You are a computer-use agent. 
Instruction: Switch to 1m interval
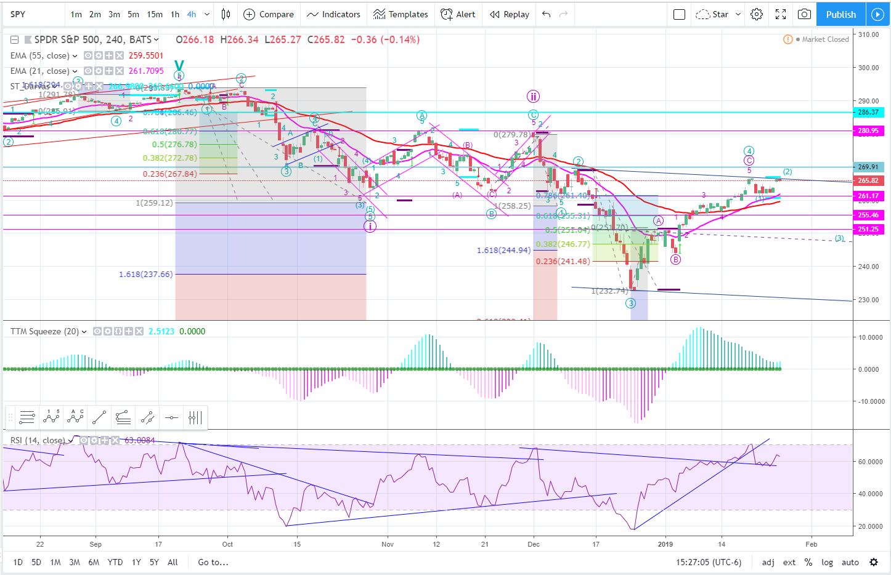pos(76,14)
